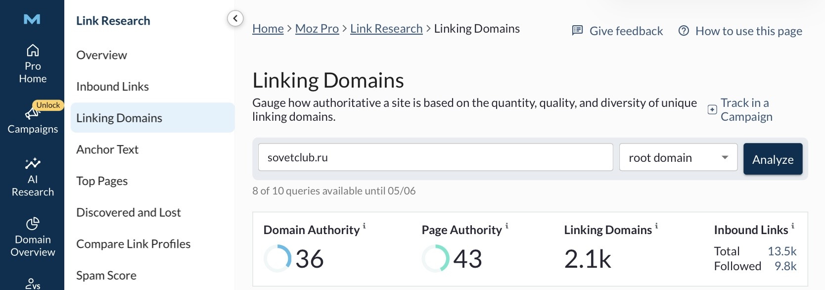The image size is (825, 290).
Task: Open Campaigns megaphone icon
Action: coord(32,113)
